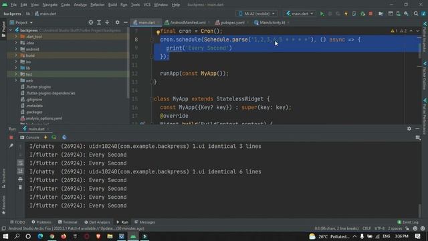This screenshot has height=241, width=428.
Task: Open Chrome from the taskbar
Action: pos(52,236)
